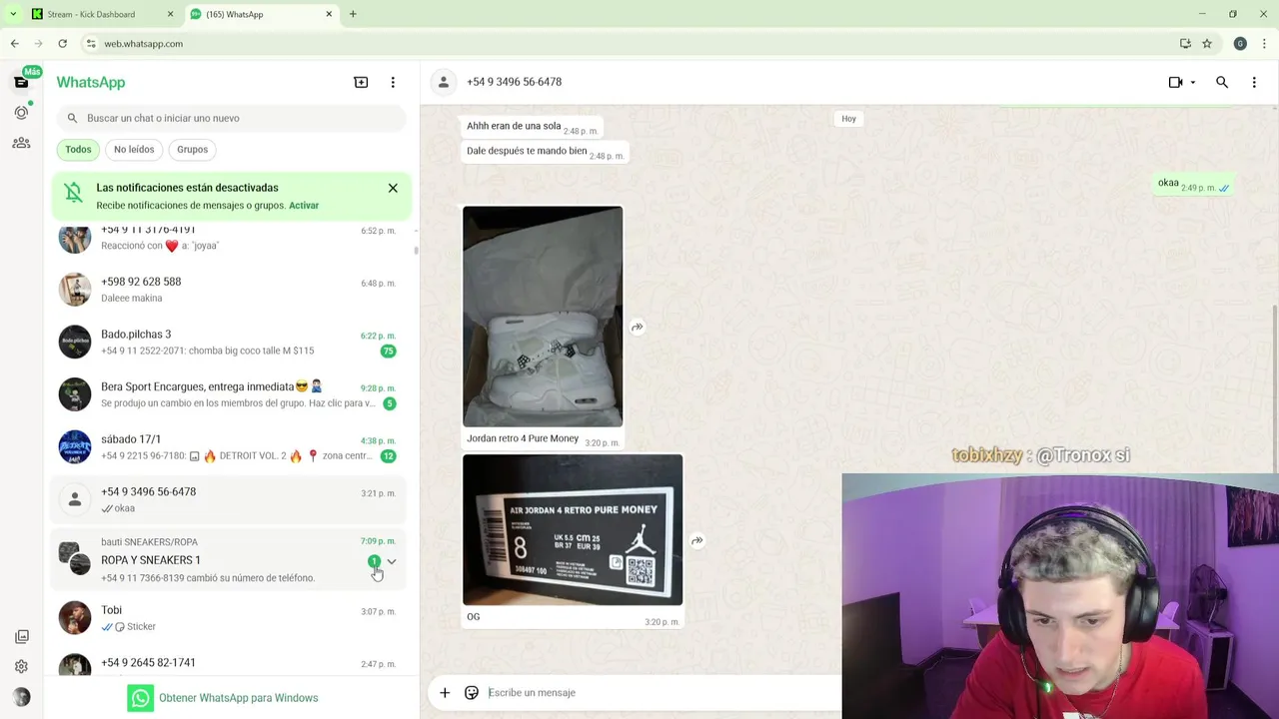This screenshot has height=719, width=1279.
Task: Expand ROPA Y SNEAKERS 1 chat options chevron
Action: tap(392, 561)
